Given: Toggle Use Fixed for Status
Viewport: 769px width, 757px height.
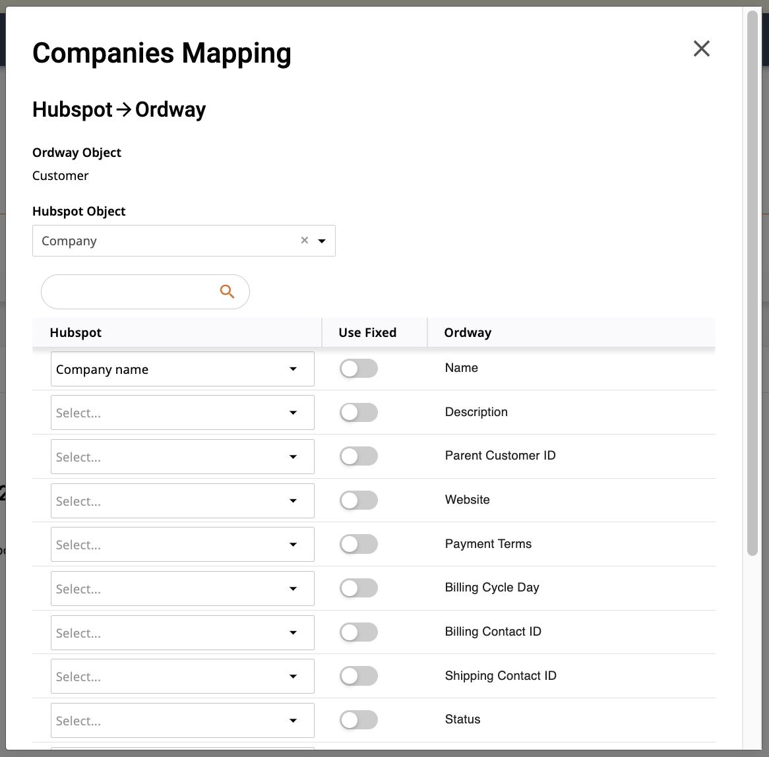Looking at the screenshot, I should 359,719.
